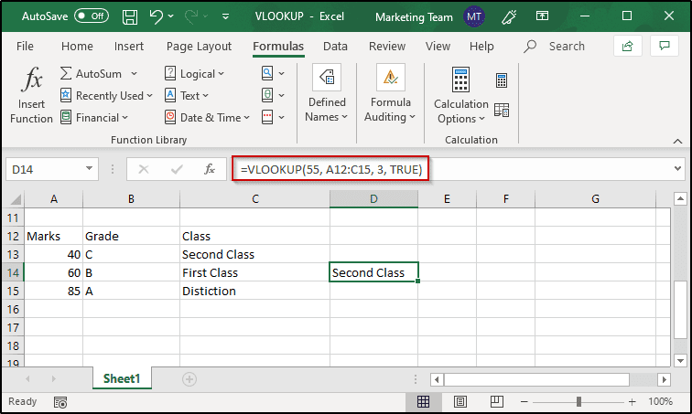Open Math & Trig icon dropdown
The width and height of the screenshot is (692, 414).
coord(273,96)
